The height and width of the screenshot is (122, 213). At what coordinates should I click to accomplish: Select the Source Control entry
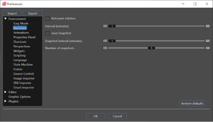[x=24, y=74]
